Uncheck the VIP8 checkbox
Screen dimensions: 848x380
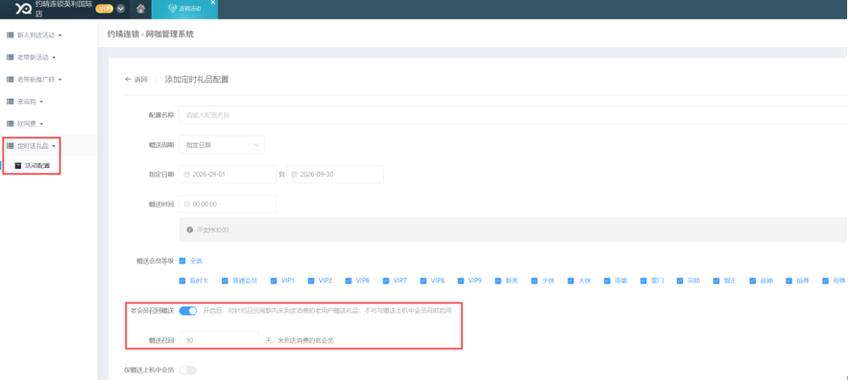424,281
